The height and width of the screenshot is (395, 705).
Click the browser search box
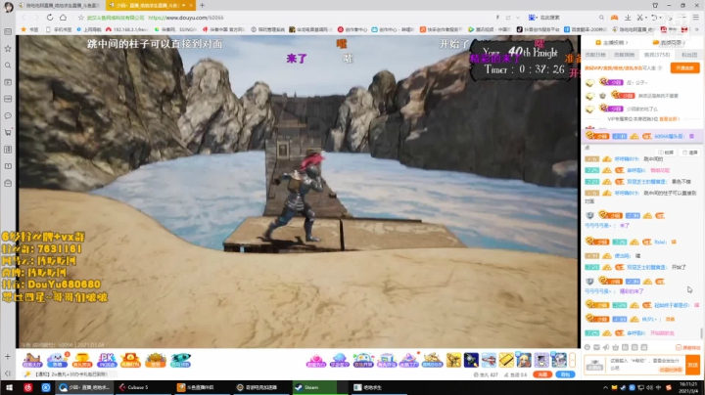[569, 18]
